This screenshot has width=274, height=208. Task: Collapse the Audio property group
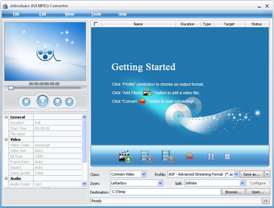(x=6, y=178)
